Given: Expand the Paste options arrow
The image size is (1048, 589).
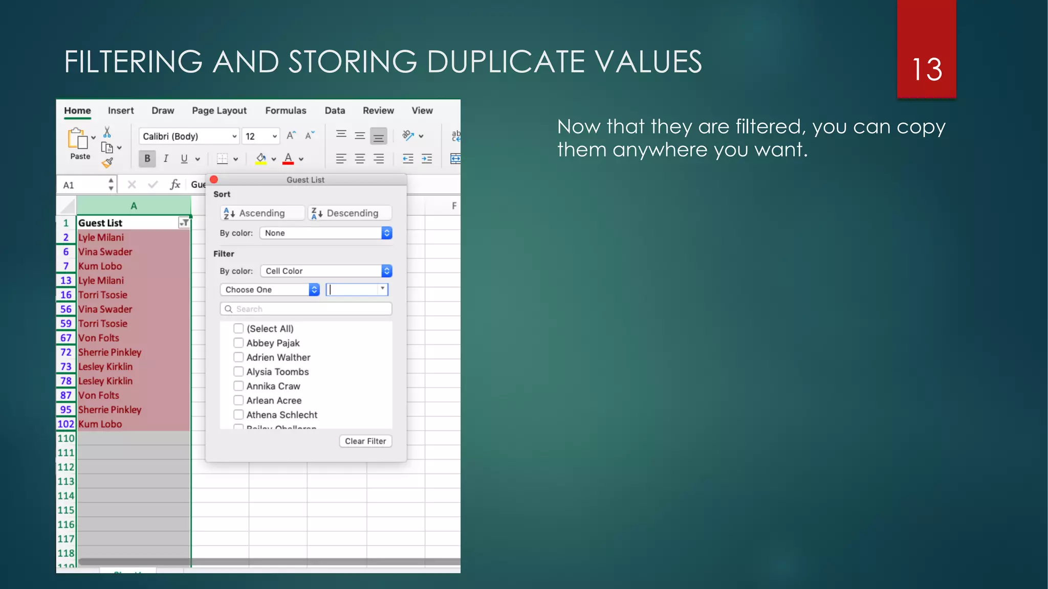Looking at the screenshot, I should pyautogui.click(x=94, y=138).
